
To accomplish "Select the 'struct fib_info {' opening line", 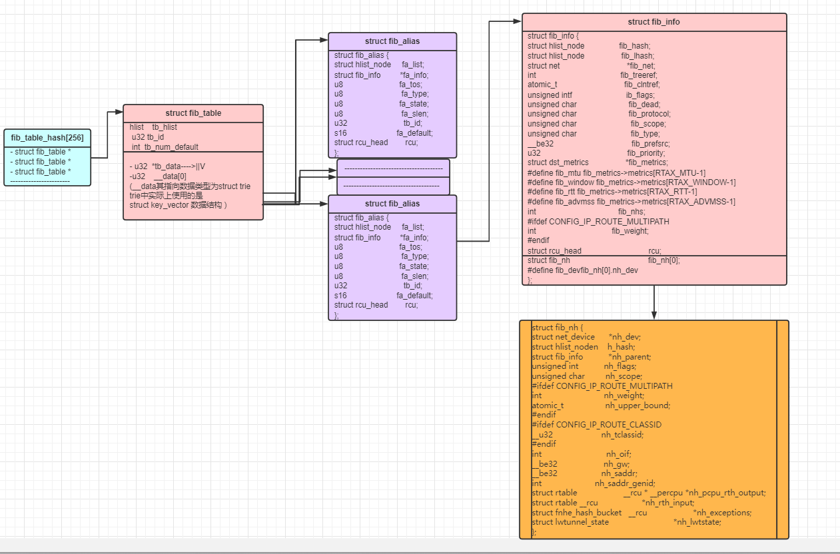I will coord(554,36).
